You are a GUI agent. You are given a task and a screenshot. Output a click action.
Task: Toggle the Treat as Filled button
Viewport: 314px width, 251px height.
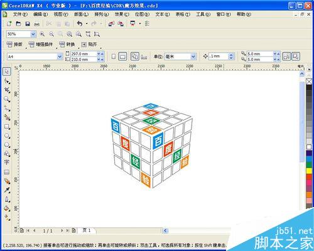point(286,56)
